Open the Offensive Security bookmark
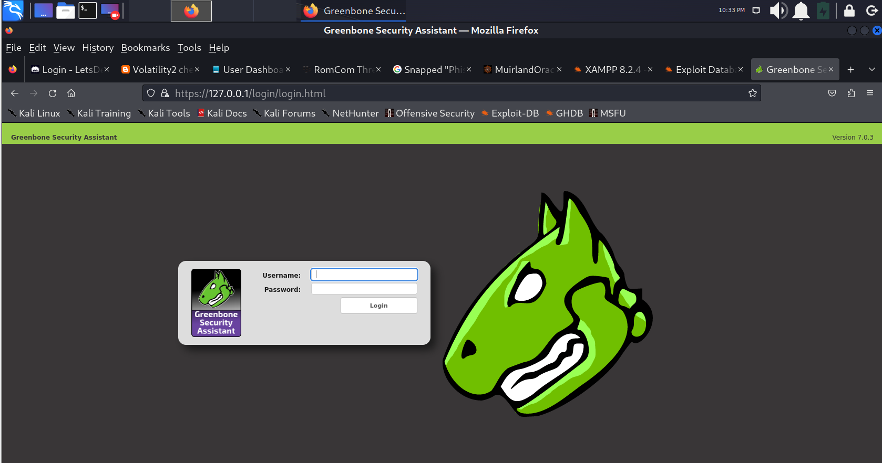 [x=430, y=113]
